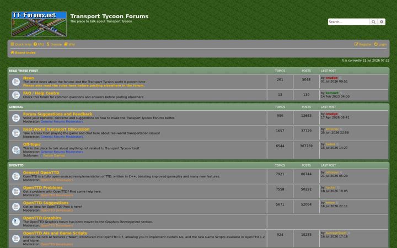397x248 pixels.
Task: Open the General OpenTTD forum title
Action: coord(41,172)
